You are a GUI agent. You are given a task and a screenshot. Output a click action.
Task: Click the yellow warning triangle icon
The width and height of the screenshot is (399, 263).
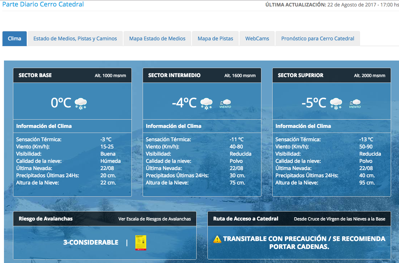(217, 239)
